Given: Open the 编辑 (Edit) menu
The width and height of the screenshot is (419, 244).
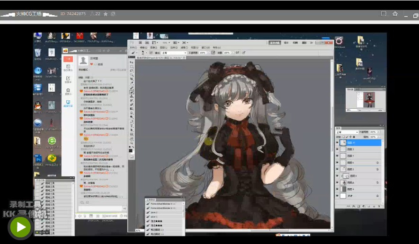Looking at the screenshot, I should 143,47.
